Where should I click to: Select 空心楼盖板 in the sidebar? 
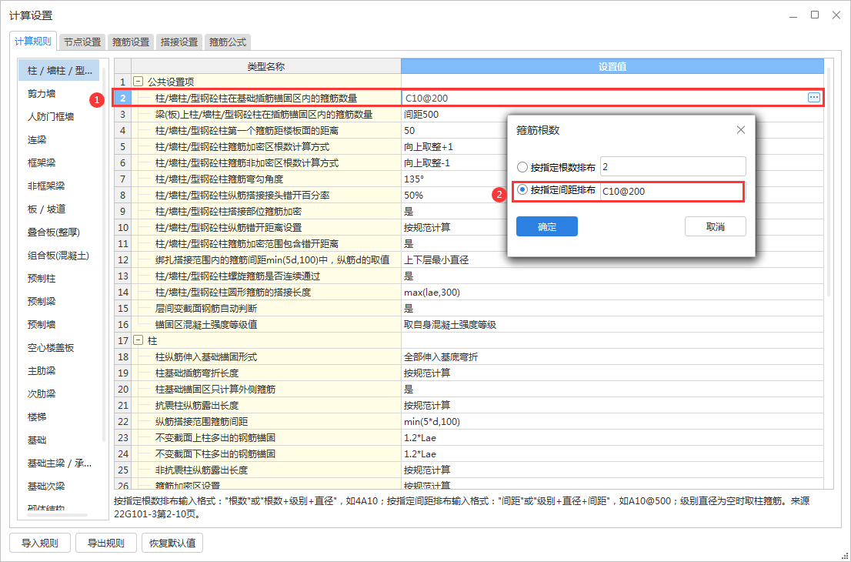(51, 347)
